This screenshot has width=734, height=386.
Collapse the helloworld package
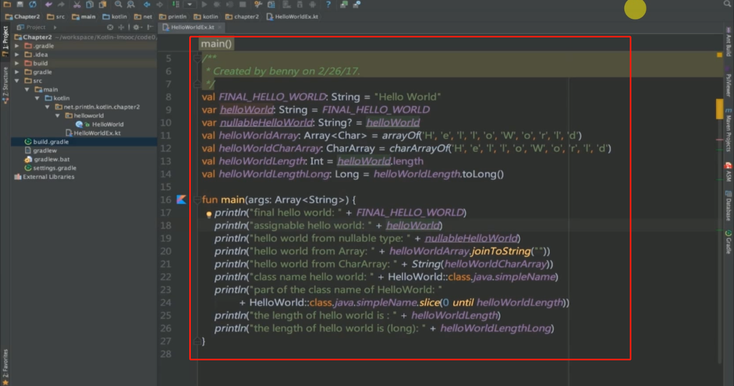[x=58, y=115]
